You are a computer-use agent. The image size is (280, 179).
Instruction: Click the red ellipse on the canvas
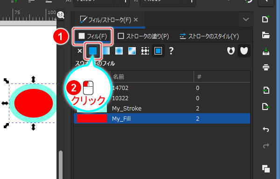(x=34, y=103)
